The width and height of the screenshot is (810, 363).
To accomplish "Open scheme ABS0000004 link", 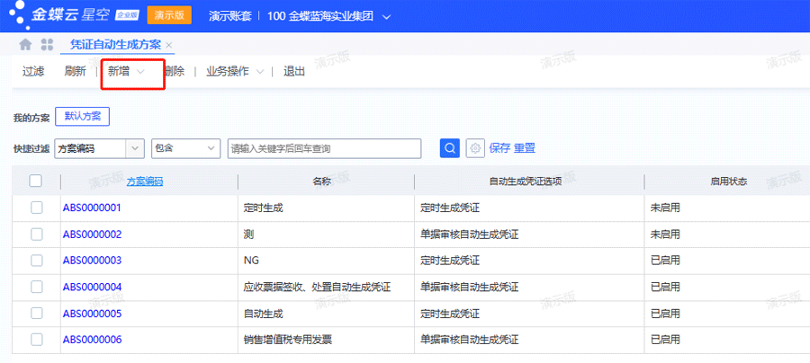I will pos(92,287).
